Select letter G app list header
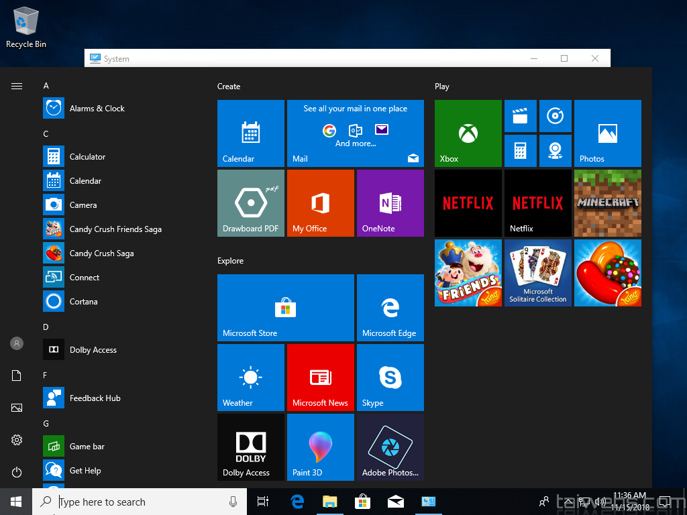Viewport: 687px width, 515px height. 46,424
